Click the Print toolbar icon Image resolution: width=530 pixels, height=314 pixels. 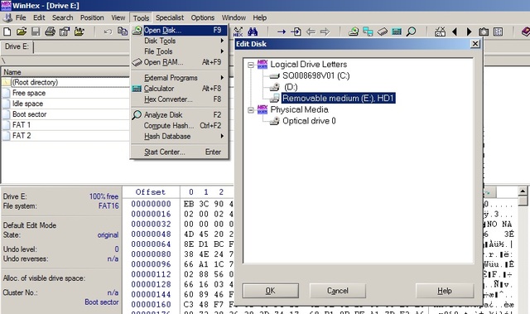click(50, 31)
